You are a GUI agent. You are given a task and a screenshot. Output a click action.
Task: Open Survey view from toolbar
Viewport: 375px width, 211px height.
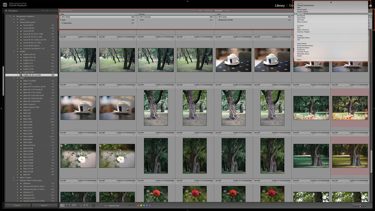[x=80, y=205]
